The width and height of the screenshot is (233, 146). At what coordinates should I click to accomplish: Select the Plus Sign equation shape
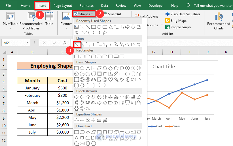[77, 120]
